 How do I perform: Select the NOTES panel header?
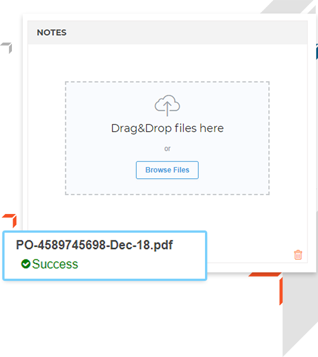pos(52,32)
